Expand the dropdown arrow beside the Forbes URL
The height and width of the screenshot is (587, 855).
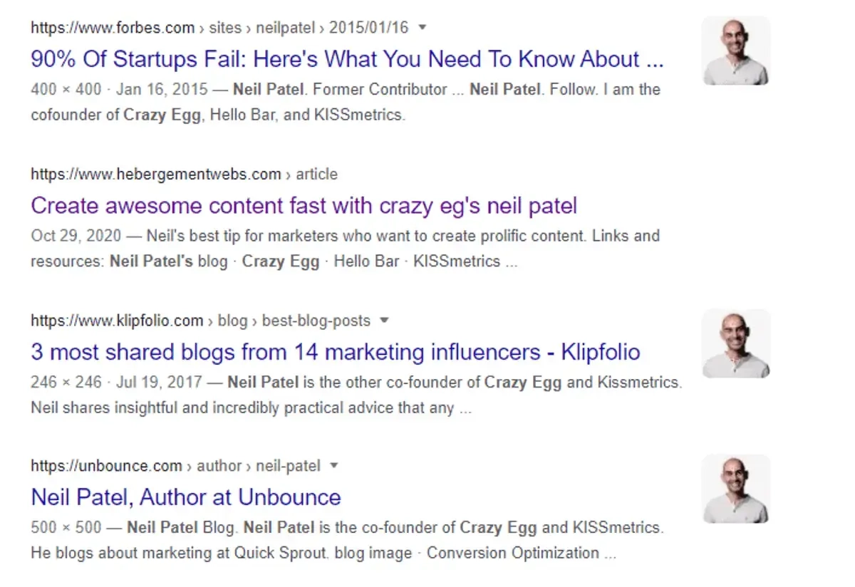pyautogui.click(x=422, y=28)
